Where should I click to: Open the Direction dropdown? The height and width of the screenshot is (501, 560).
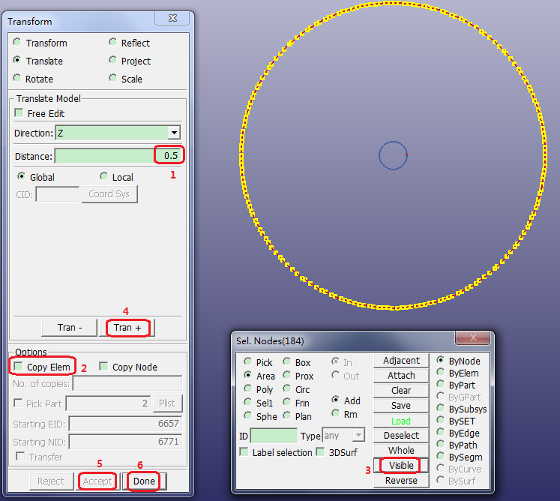(x=174, y=133)
